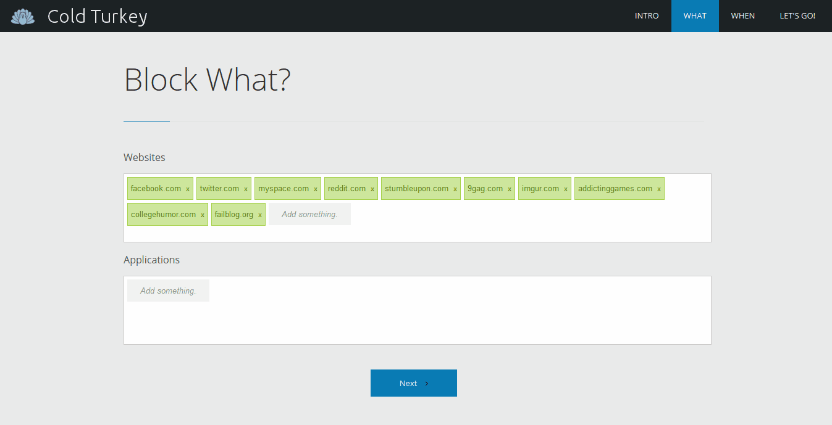832x425 pixels.
Task: Open the INTRO tab
Action: pyautogui.click(x=647, y=16)
